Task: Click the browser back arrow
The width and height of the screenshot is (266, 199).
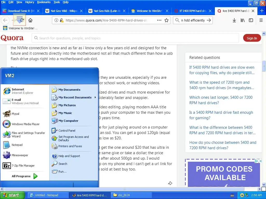Action: pyautogui.click(x=5, y=20)
